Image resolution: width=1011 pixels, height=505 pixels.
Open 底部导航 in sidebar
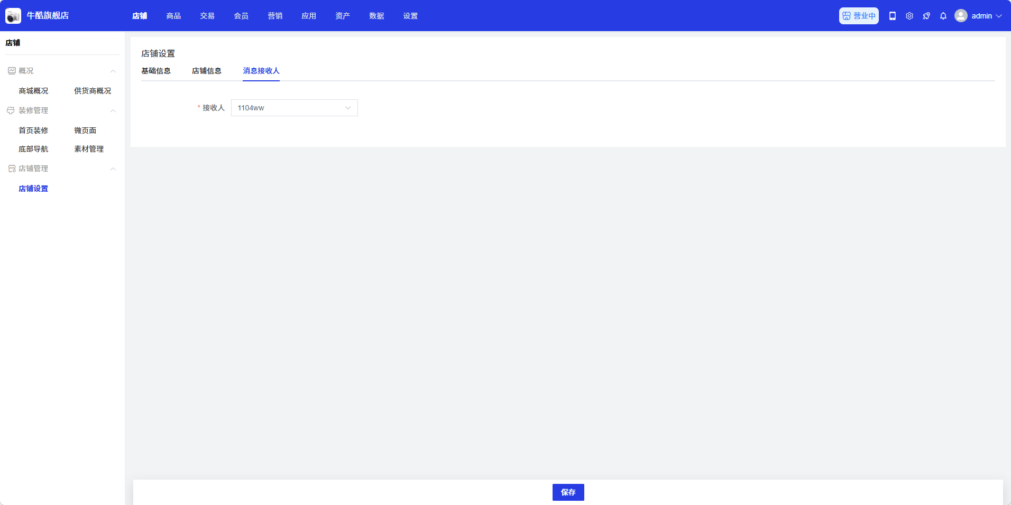(x=33, y=149)
